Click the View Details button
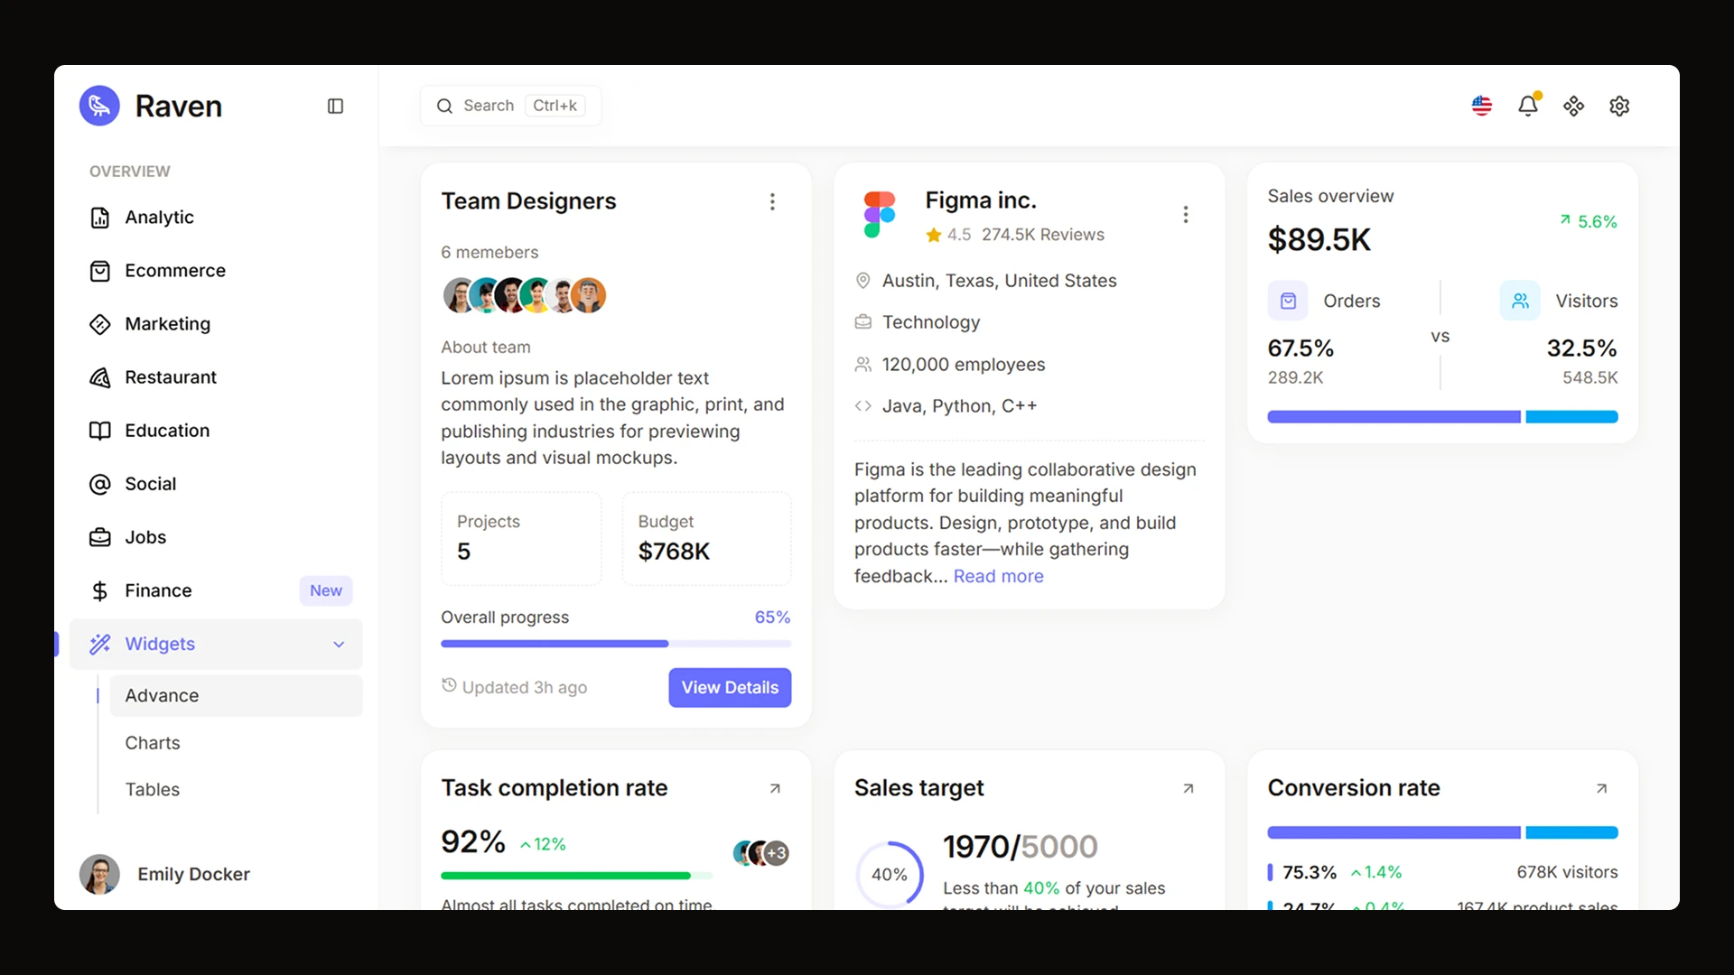Image resolution: width=1734 pixels, height=975 pixels. tap(730, 688)
